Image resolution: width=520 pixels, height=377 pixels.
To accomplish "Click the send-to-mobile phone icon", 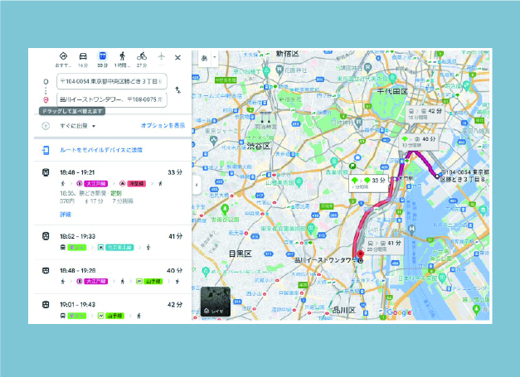I will click(x=46, y=151).
